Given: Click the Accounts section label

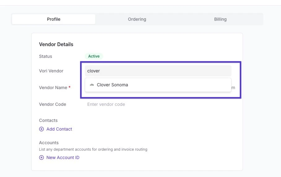Looking at the screenshot, I should 49,143.
